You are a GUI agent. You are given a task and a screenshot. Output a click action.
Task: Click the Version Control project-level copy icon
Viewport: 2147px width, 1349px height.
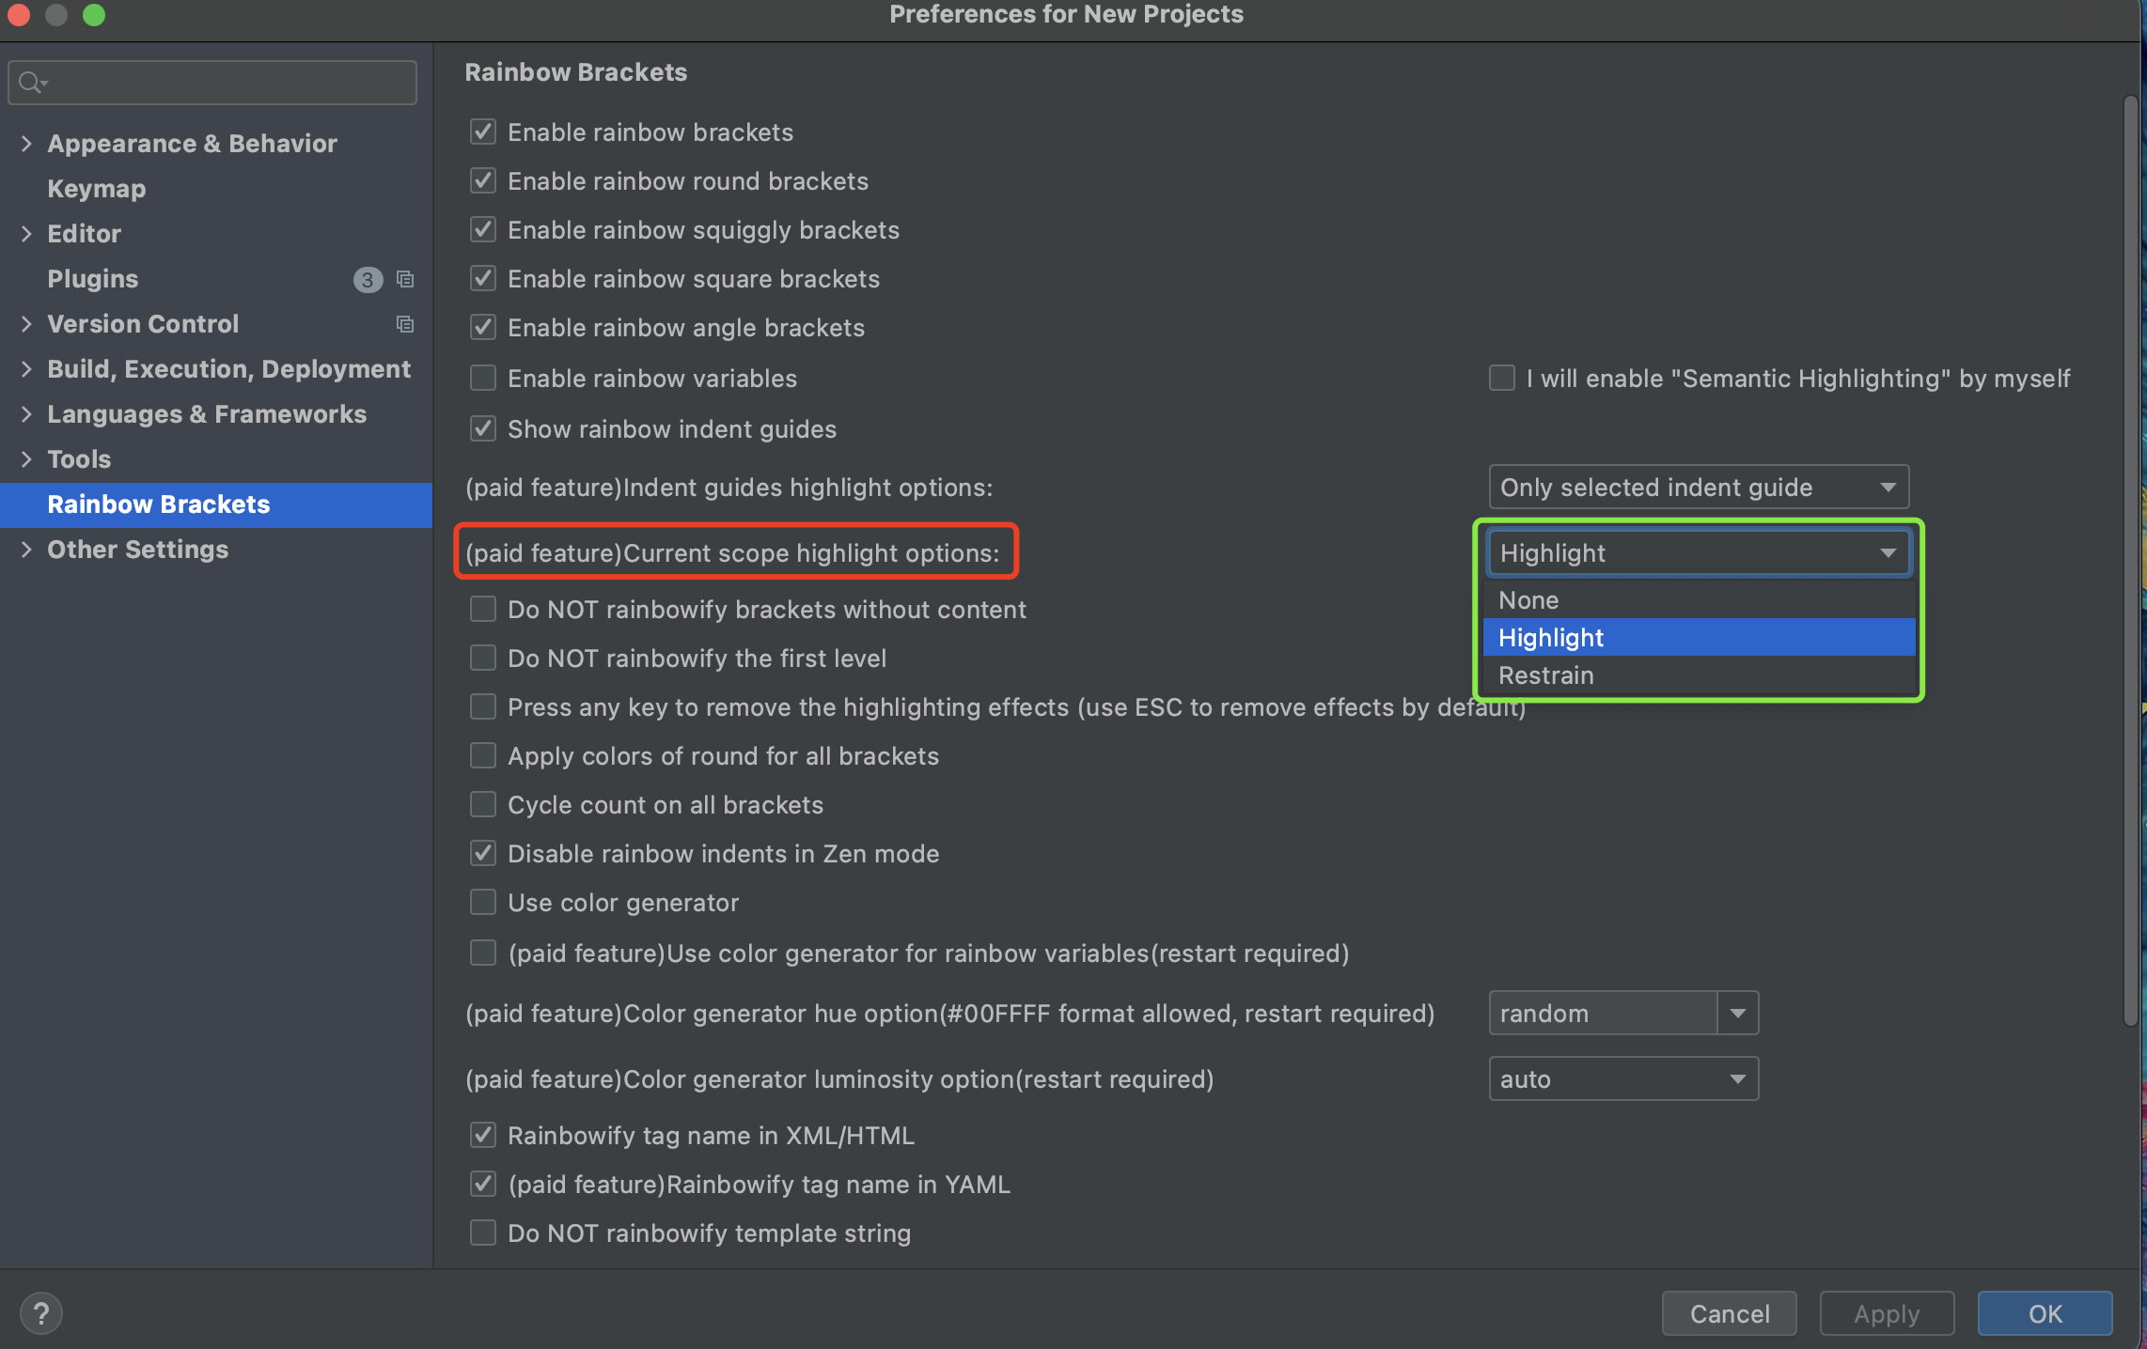(405, 324)
